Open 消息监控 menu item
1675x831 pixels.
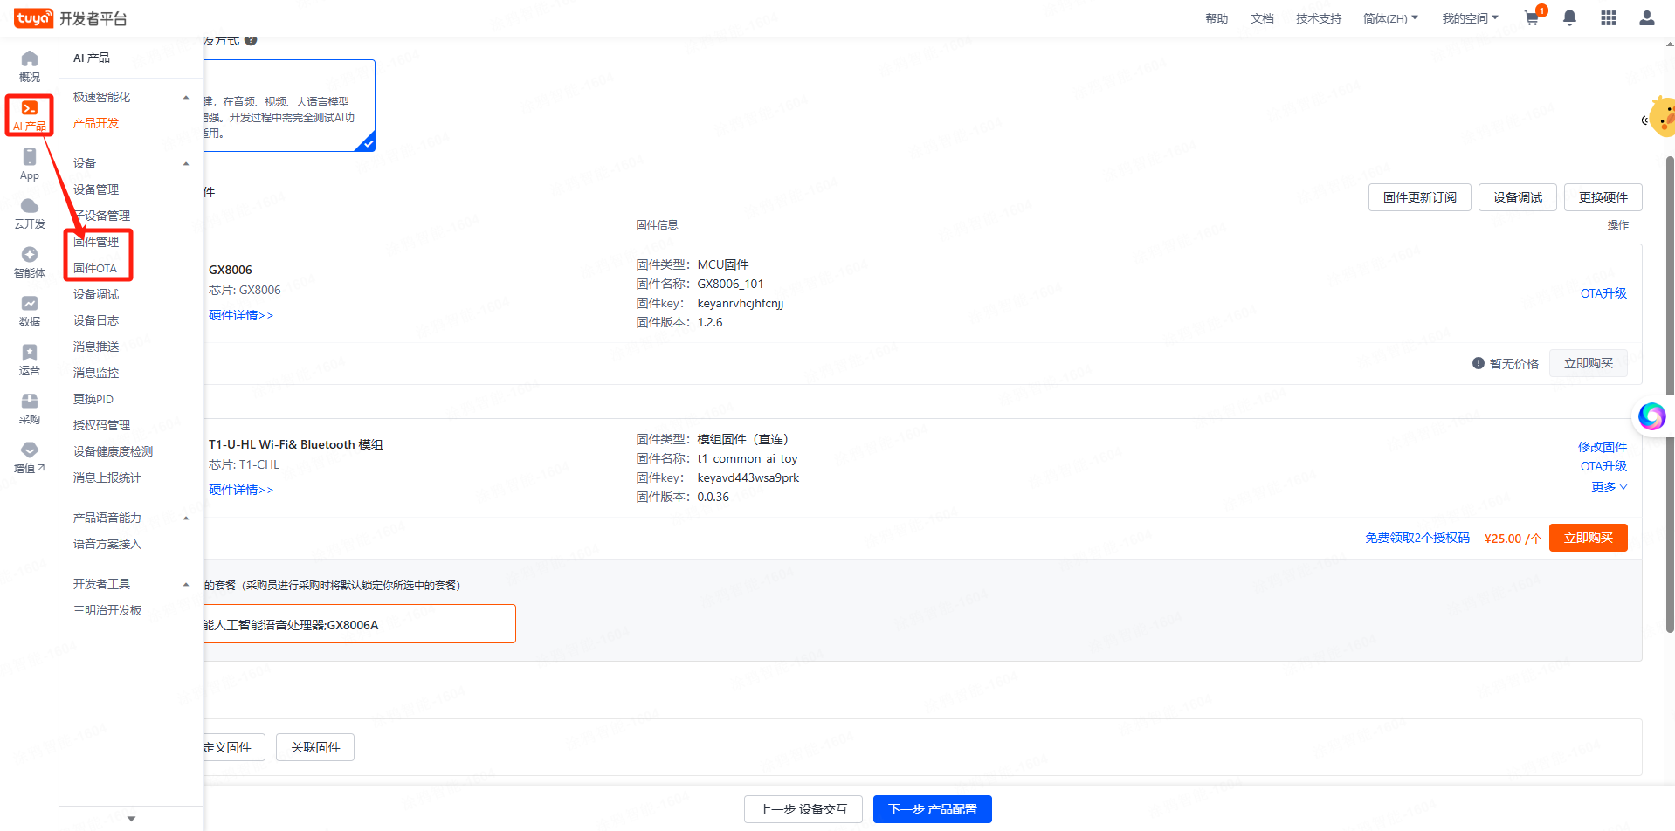point(96,373)
